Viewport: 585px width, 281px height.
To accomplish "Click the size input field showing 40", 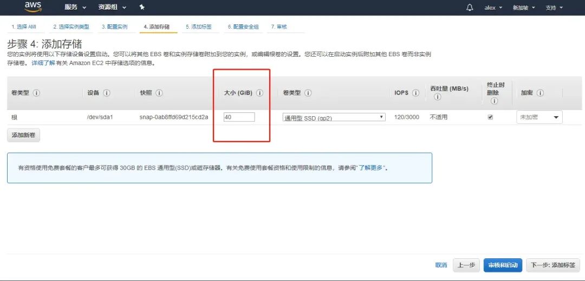I will 239,117.
